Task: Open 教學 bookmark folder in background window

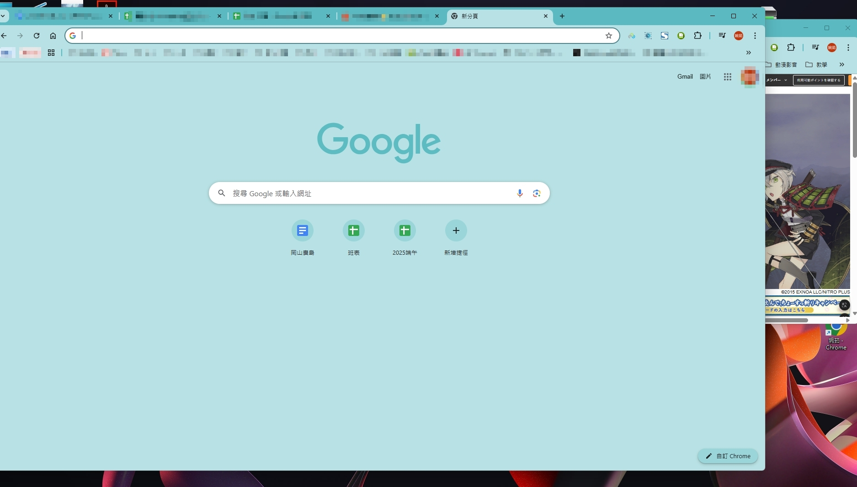Action: coord(816,64)
